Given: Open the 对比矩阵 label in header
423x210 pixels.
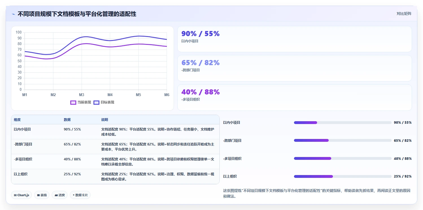Looking at the screenshot, I should 404,14.
